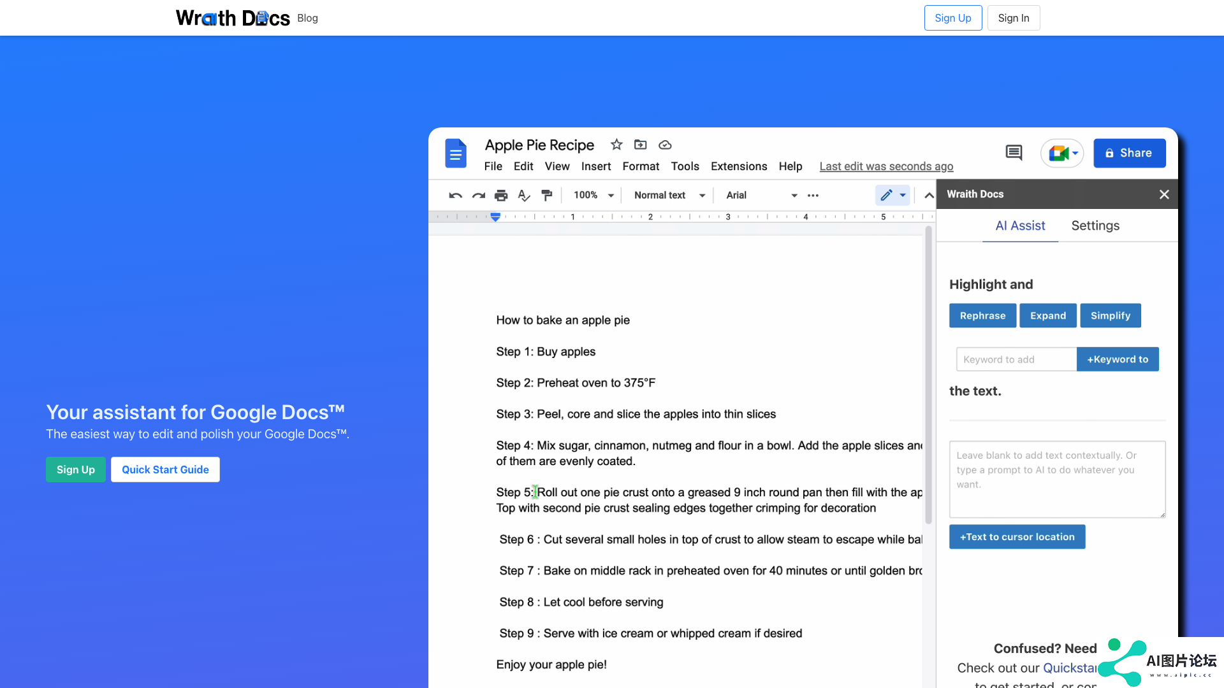Click Last edit was seconds ago link
The image size is (1224, 688).
pyautogui.click(x=886, y=166)
